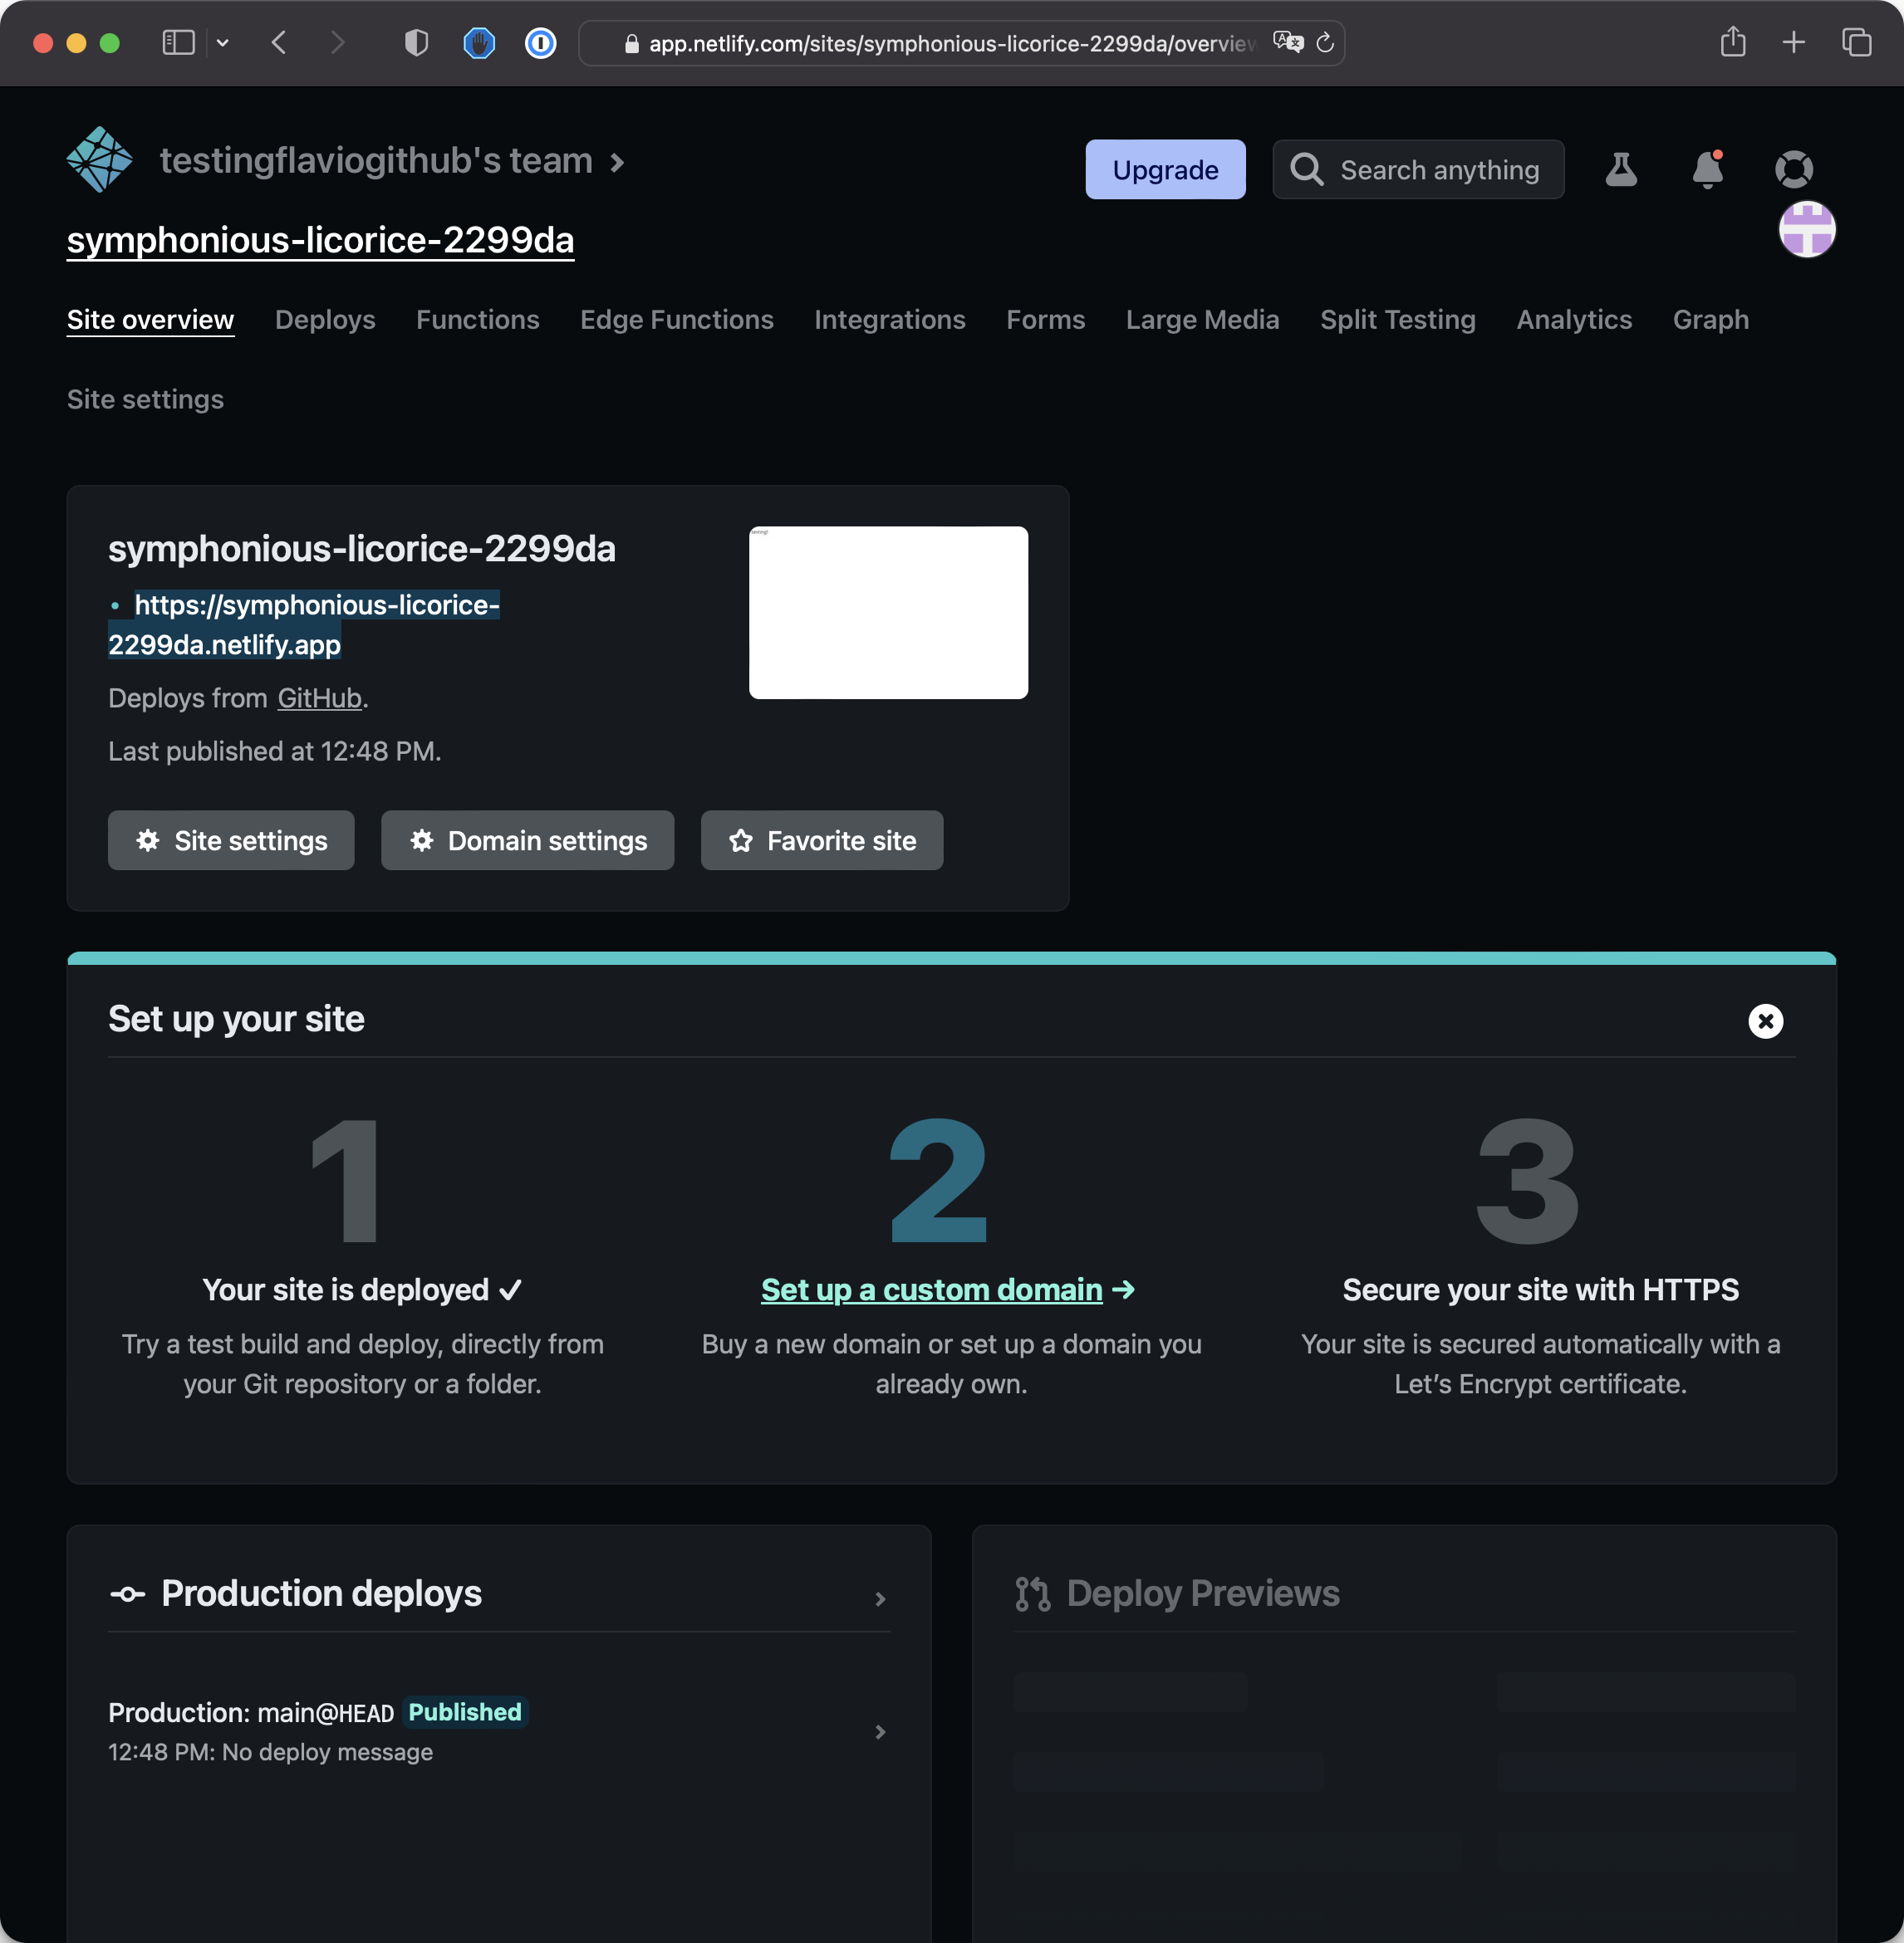
Task: Open the Edge Functions tab
Action: [676, 320]
